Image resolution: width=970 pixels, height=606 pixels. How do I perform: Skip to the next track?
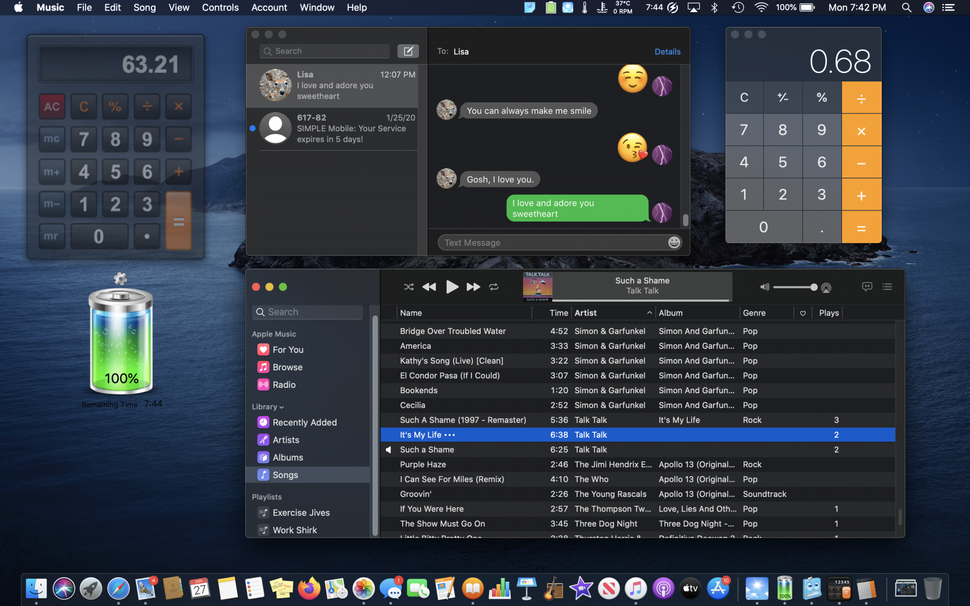point(473,287)
